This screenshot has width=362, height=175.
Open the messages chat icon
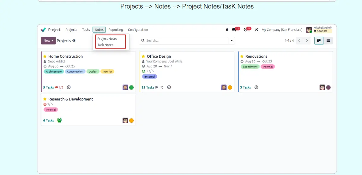click(x=234, y=30)
